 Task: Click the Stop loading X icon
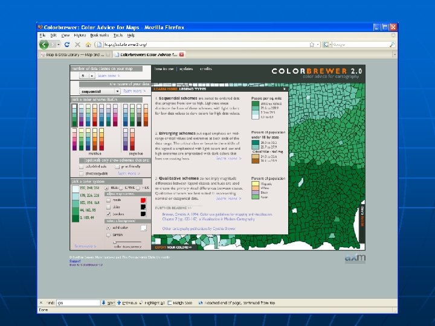coord(78,44)
